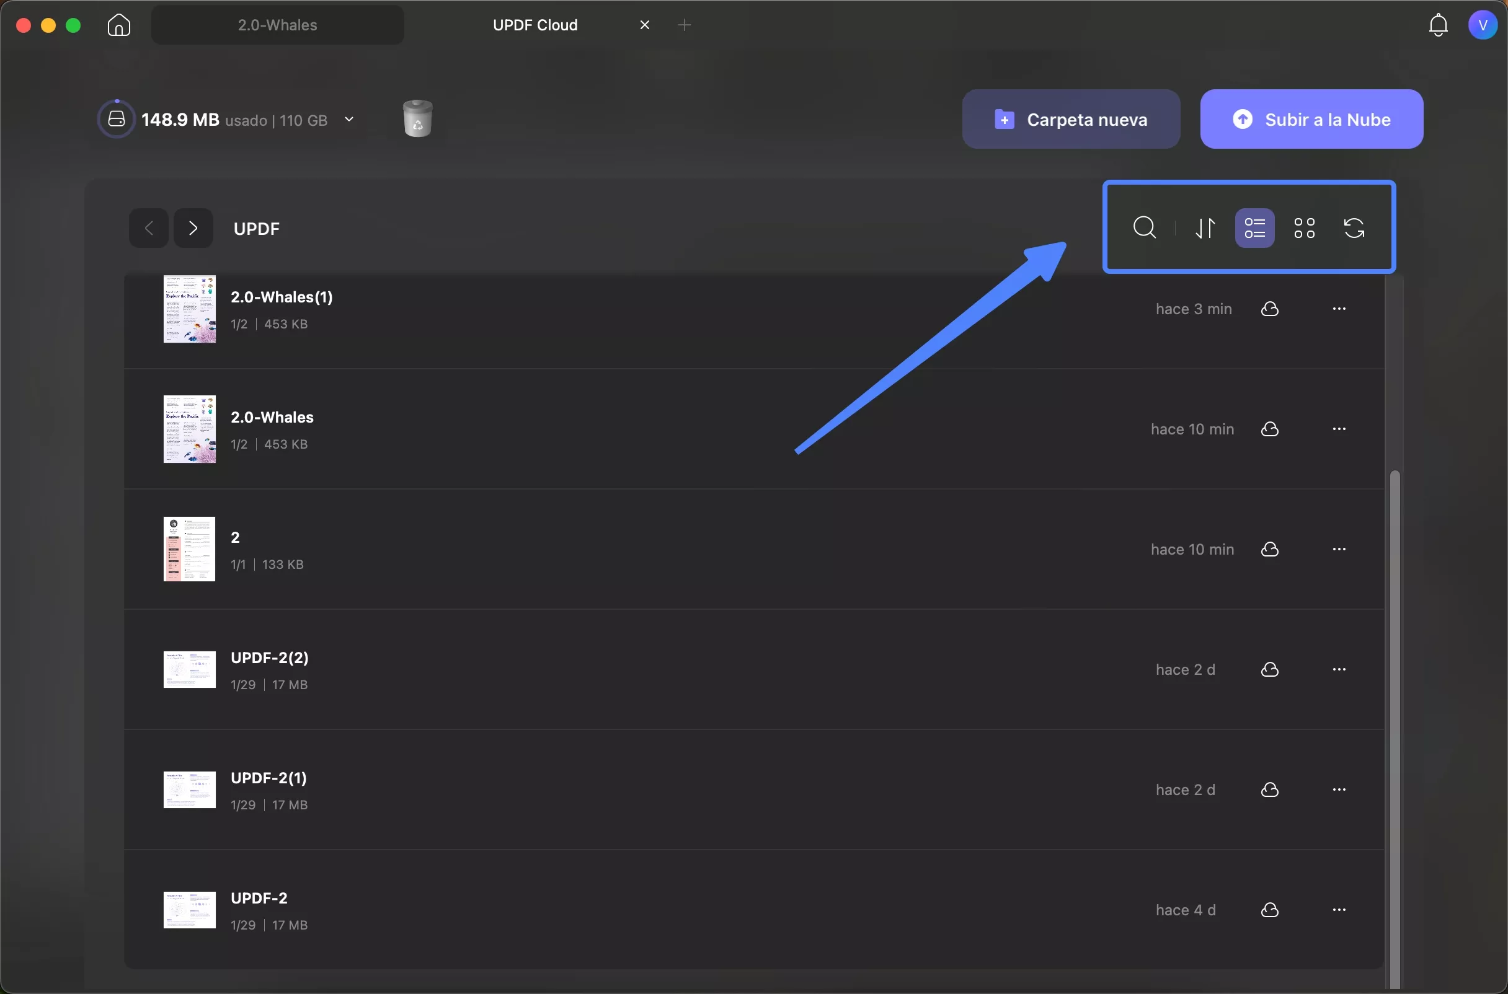The image size is (1508, 994).
Task: Open the three-dot menu on the UPDF-2 row dated hace 4 d
Action: pos(1339,910)
